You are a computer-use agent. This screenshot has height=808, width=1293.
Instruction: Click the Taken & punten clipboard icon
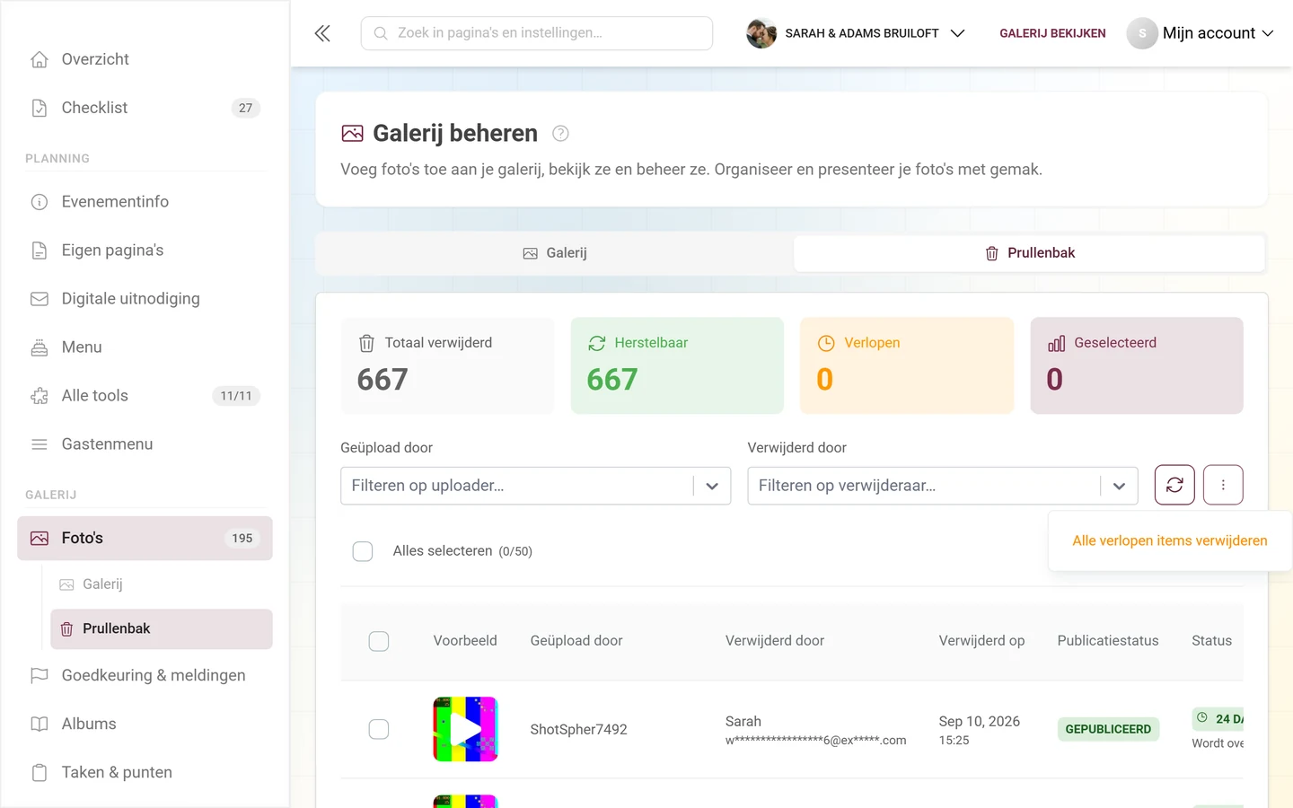[40, 772]
